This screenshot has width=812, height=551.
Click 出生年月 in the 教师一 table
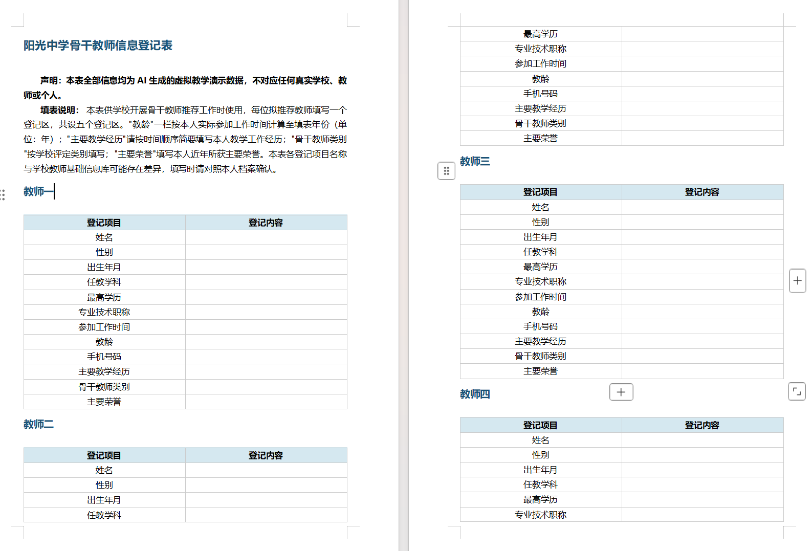(x=104, y=267)
